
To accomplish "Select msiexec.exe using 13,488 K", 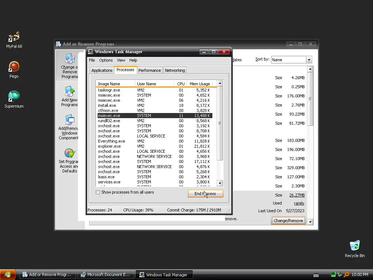I will coord(154,116).
